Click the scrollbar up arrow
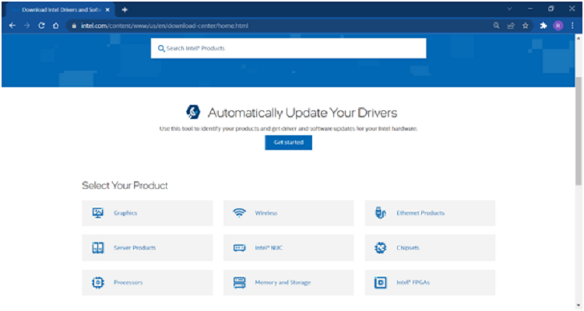Screen dimensions: 584x311 (x=579, y=37)
